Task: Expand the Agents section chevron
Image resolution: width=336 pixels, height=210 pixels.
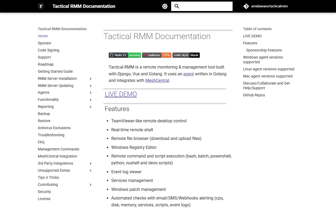Action: 91,93
